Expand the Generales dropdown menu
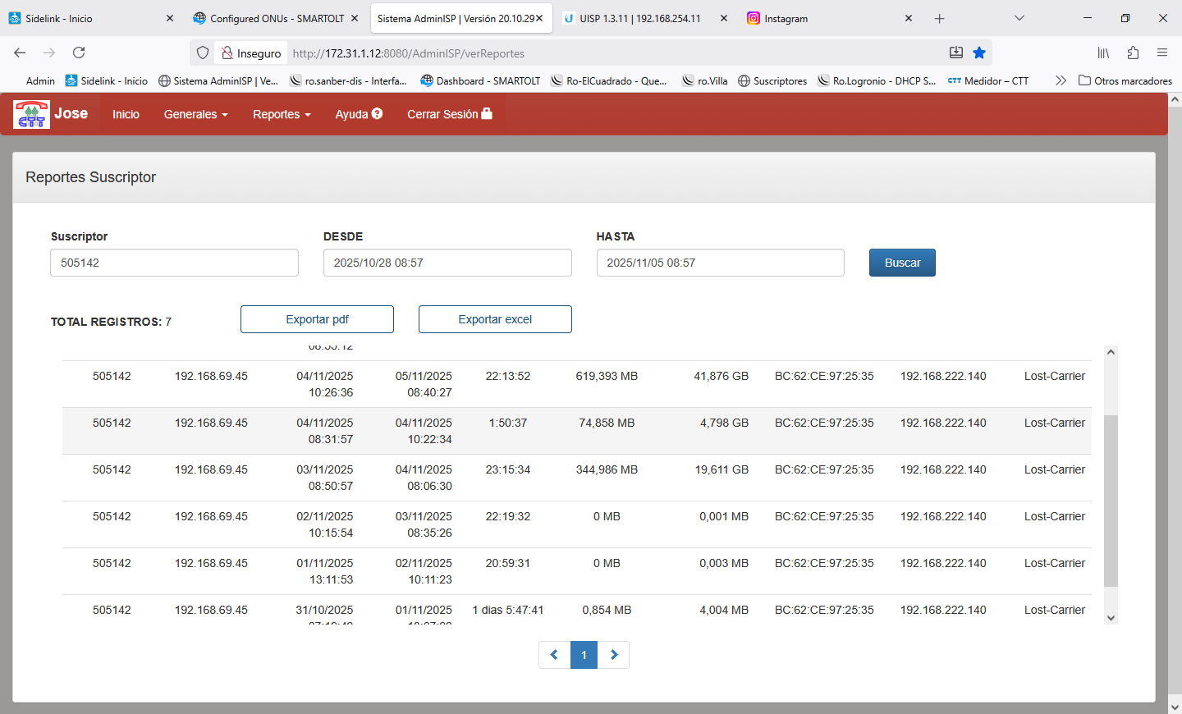 coord(195,114)
